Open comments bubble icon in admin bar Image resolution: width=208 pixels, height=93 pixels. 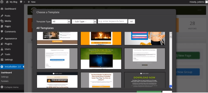tap(21, 2)
